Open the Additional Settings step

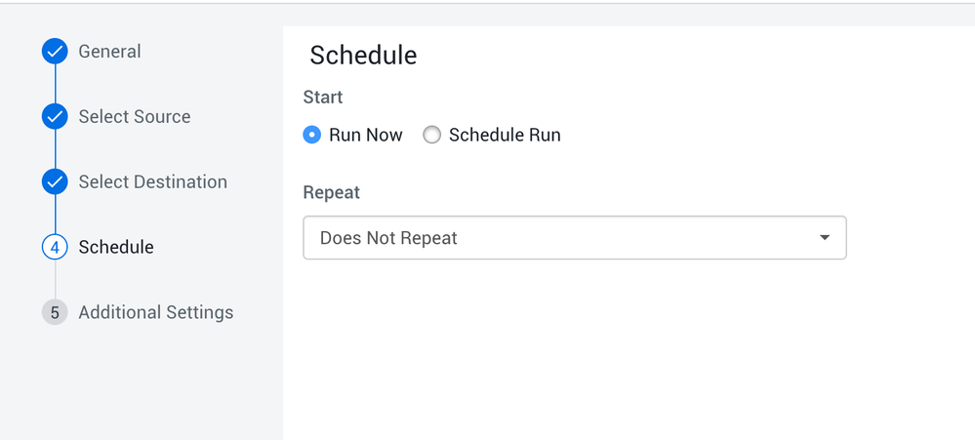156,313
